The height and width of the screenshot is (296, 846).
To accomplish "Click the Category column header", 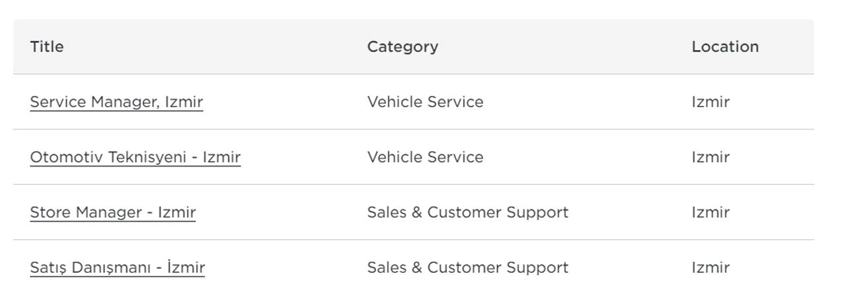I will coord(403,47).
